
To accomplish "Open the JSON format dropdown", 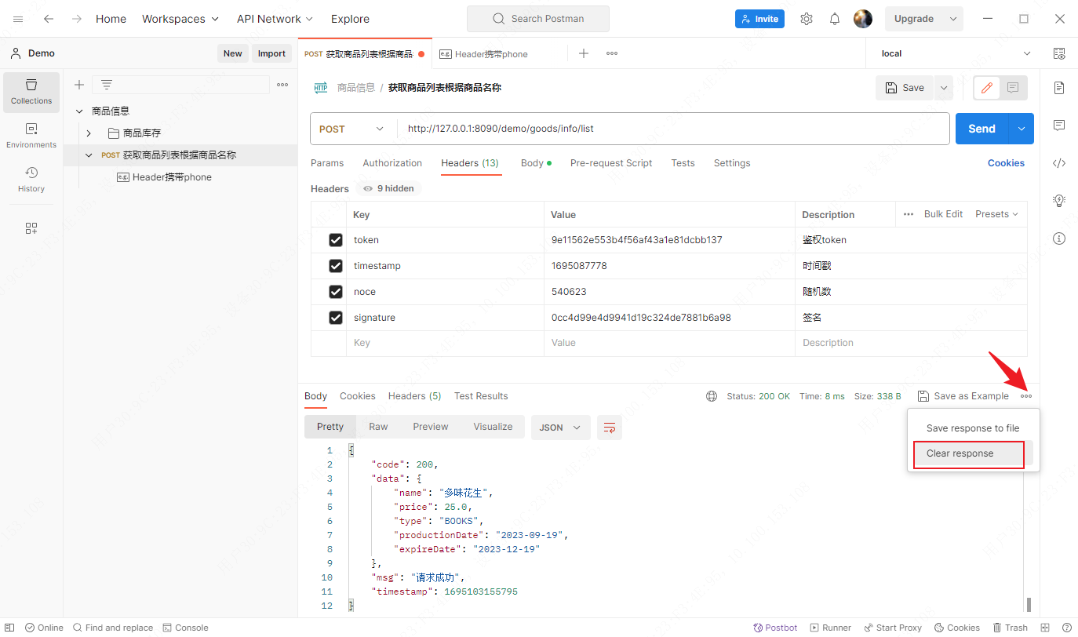I will pyautogui.click(x=560, y=428).
